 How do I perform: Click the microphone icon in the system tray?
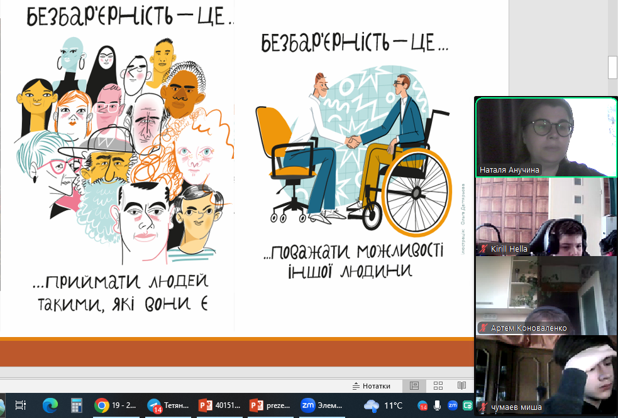click(437, 405)
